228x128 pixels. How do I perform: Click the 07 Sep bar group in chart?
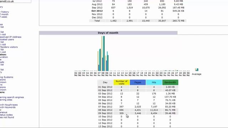[x=99, y=60]
